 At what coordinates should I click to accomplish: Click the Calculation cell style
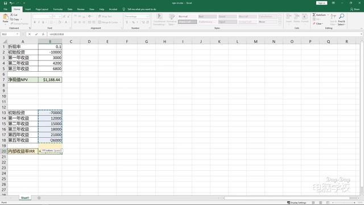268,17
